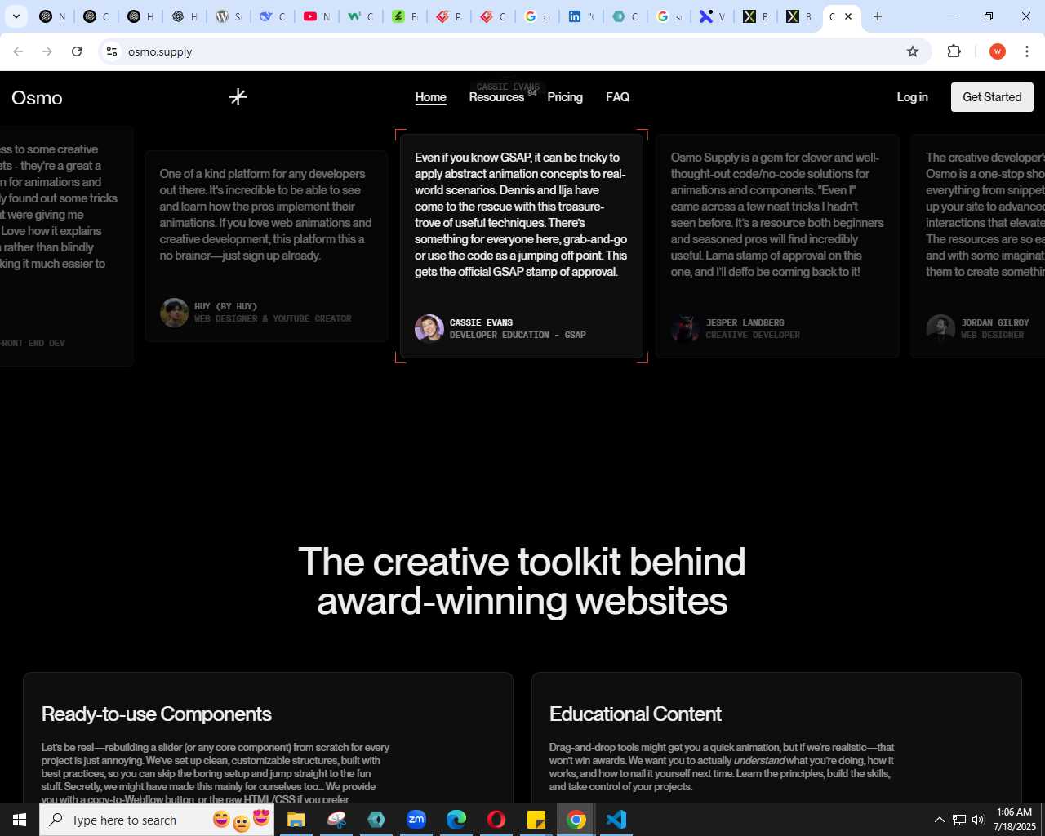
Task: Open Chrome tab search dropdown arrow
Action: (x=16, y=16)
